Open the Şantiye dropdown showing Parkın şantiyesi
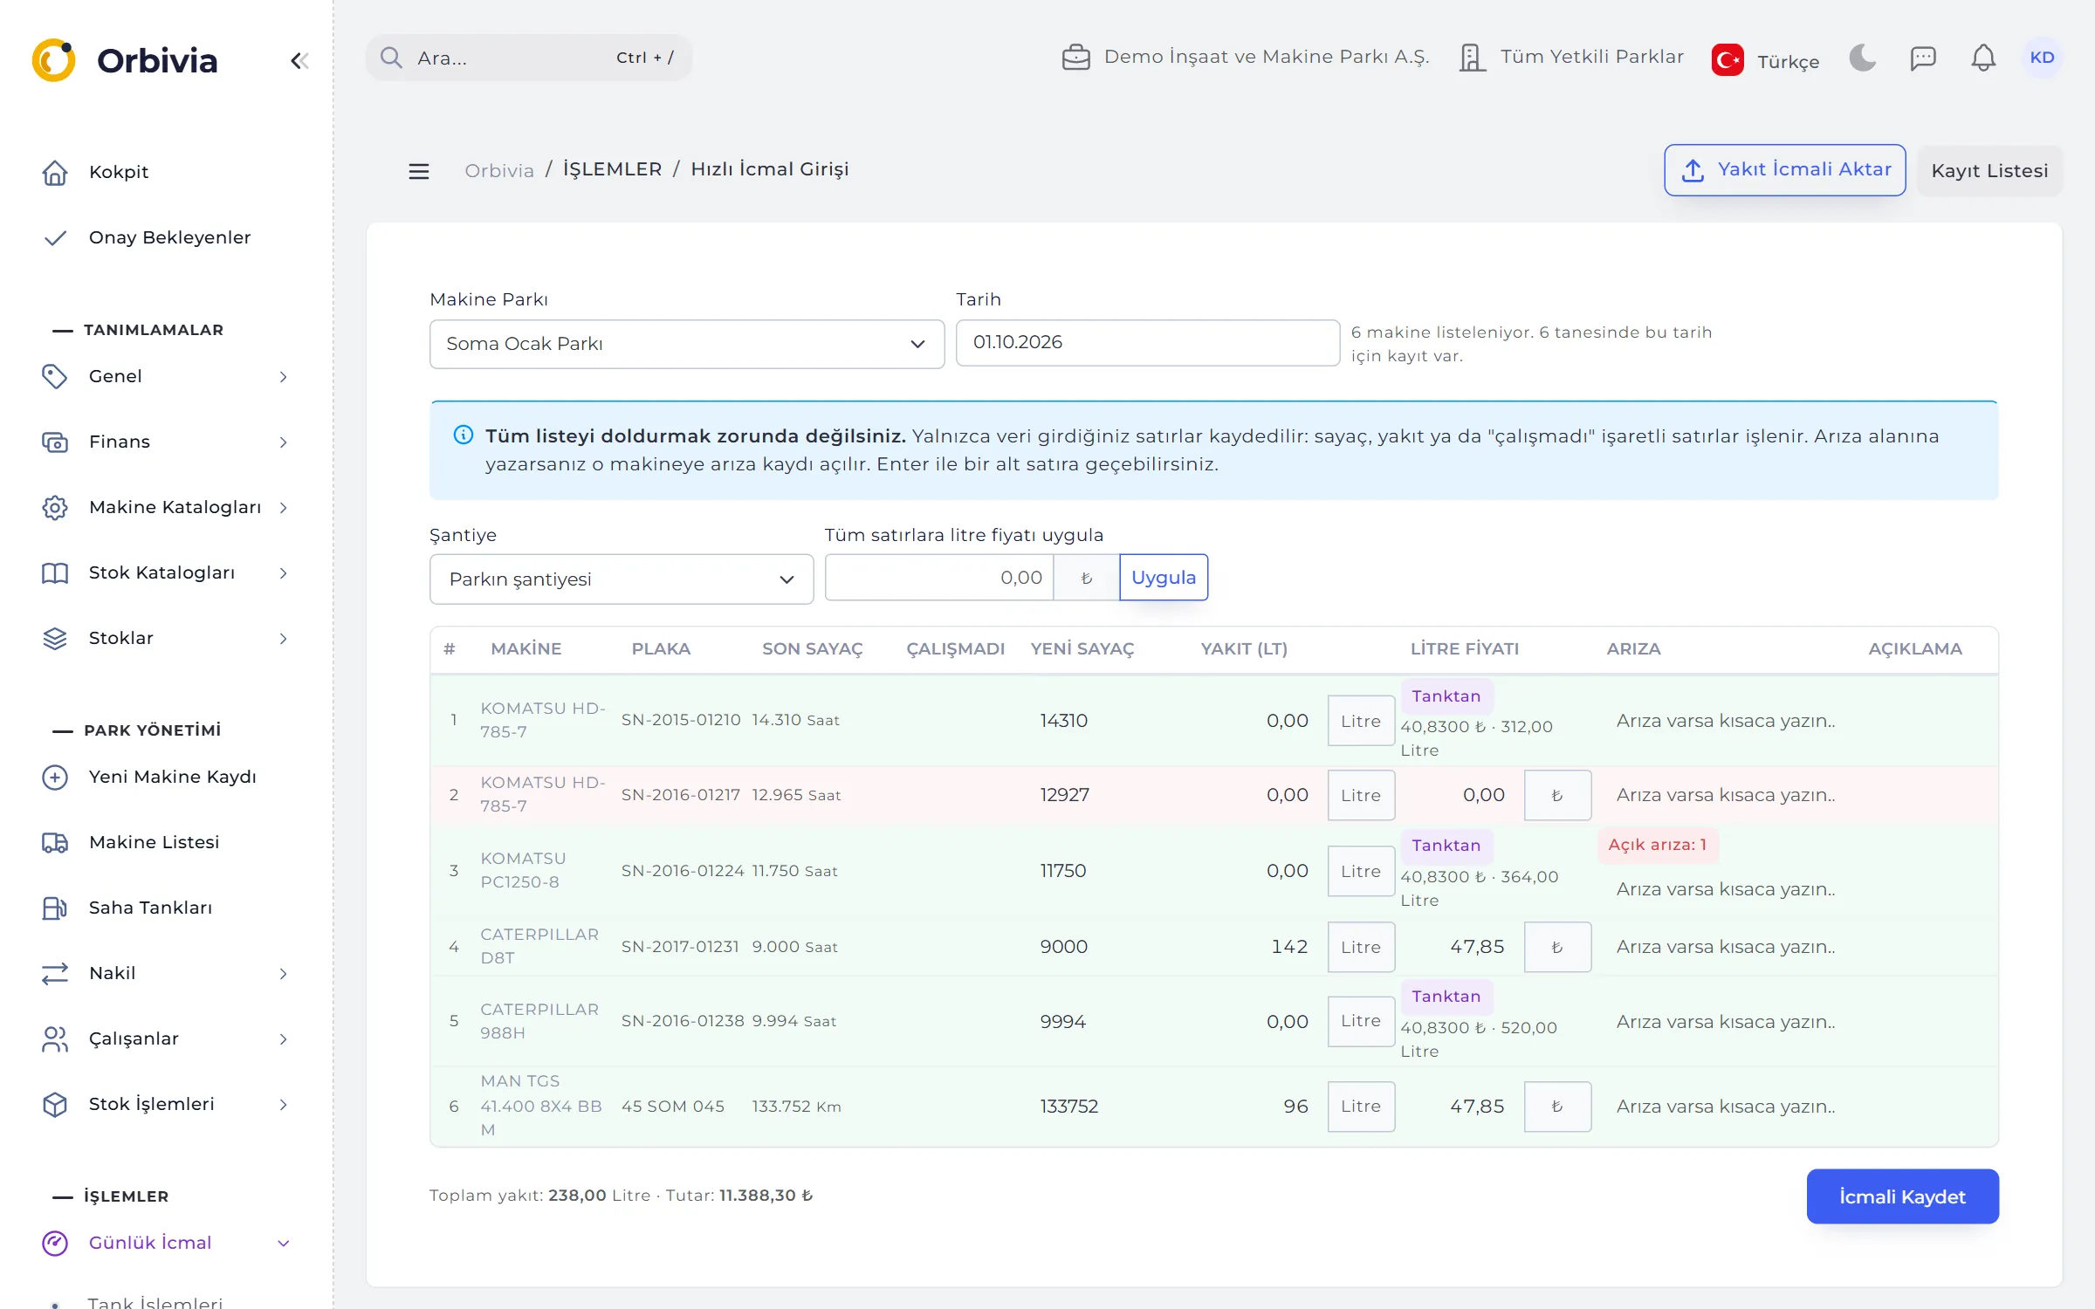The height and width of the screenshot is (1309, 2095). pos(621,579)
